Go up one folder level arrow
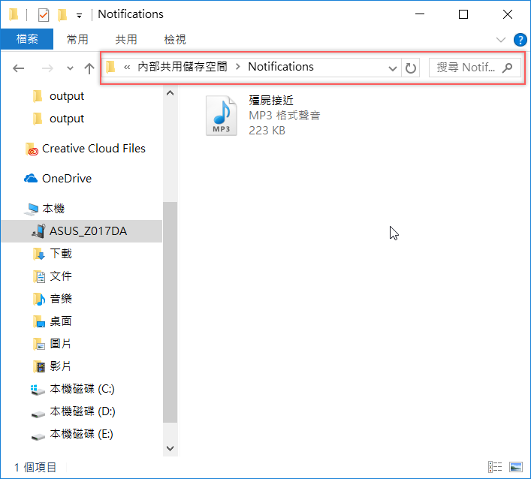Screen dimensions: 531x479 tap(89, 68)
